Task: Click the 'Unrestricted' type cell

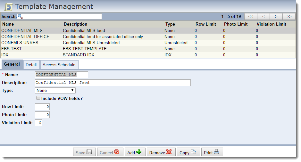Action: tap(176, 43)
